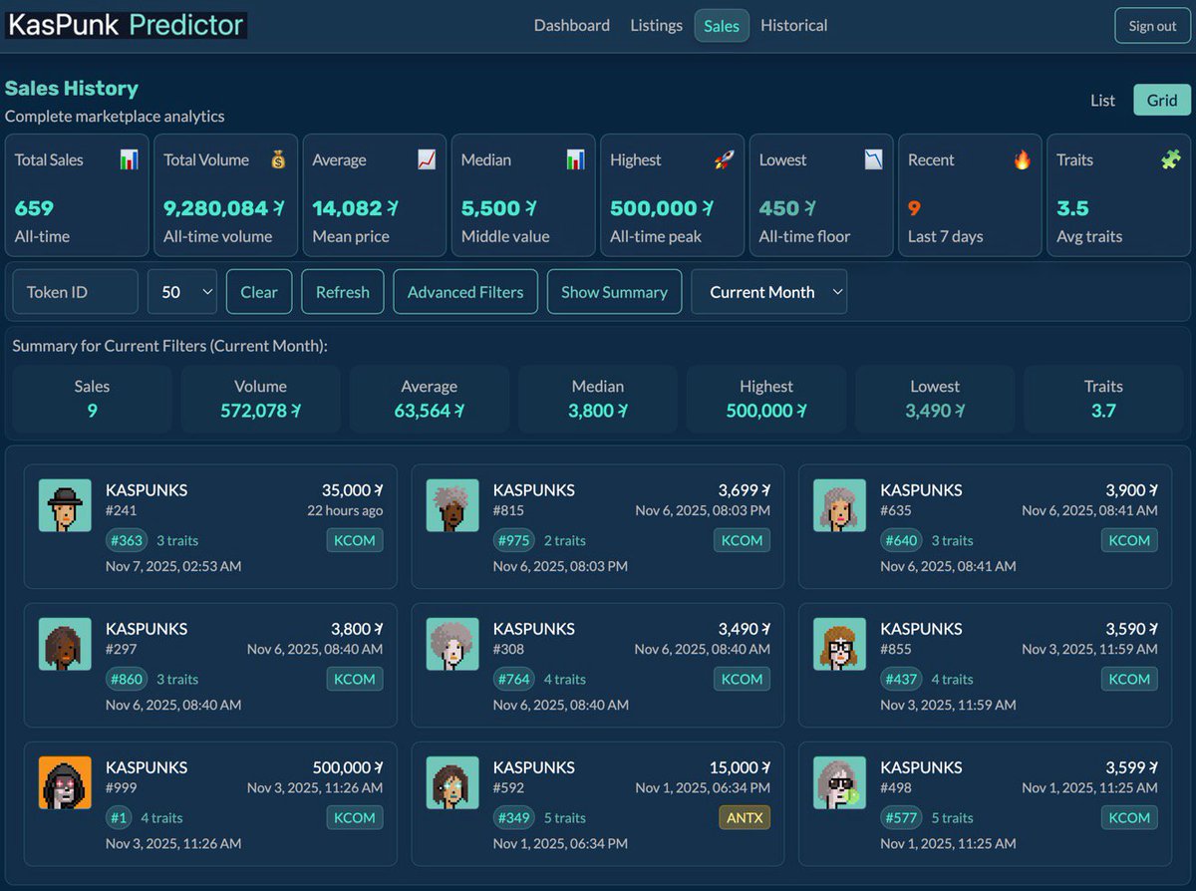Click the 3,699 price on KasPunk #815

[745, 490]
